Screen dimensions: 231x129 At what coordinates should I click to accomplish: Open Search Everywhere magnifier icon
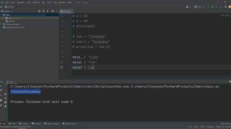pyautogui.click(x=226, y=7)
